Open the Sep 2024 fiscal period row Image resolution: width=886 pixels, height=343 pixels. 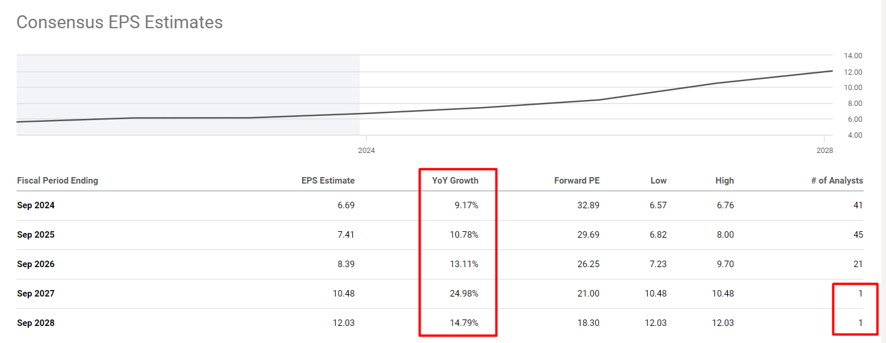coord(36,205)
